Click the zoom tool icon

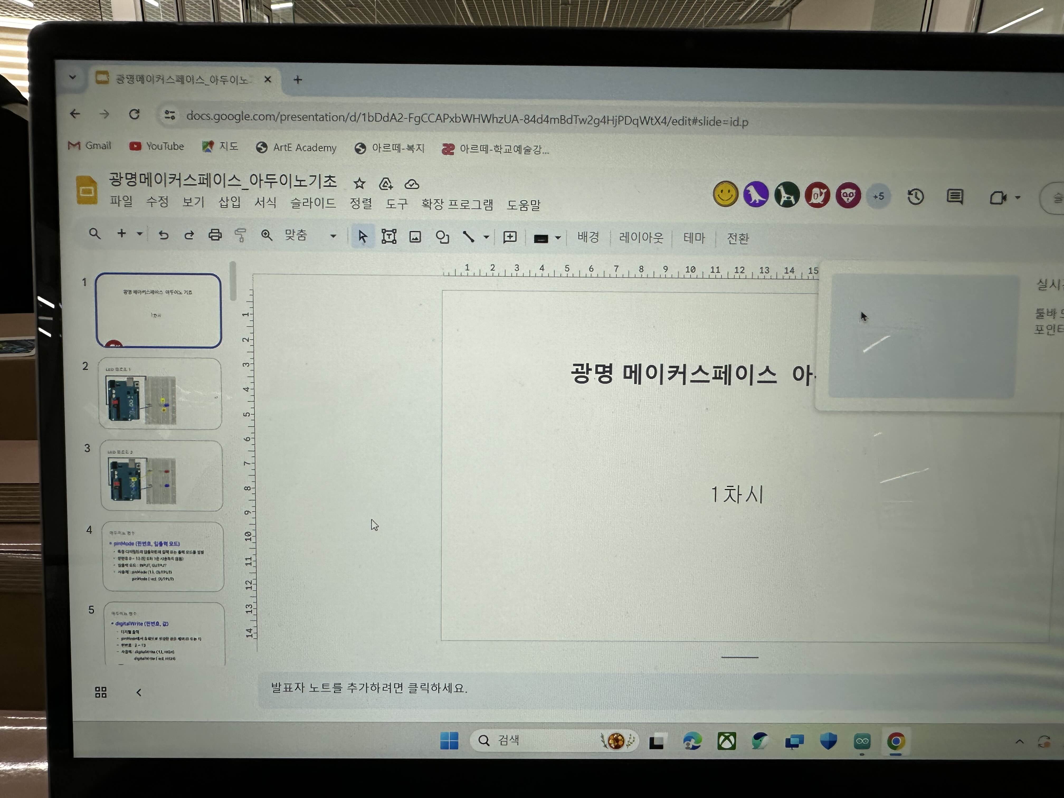(x=267, y=235)
